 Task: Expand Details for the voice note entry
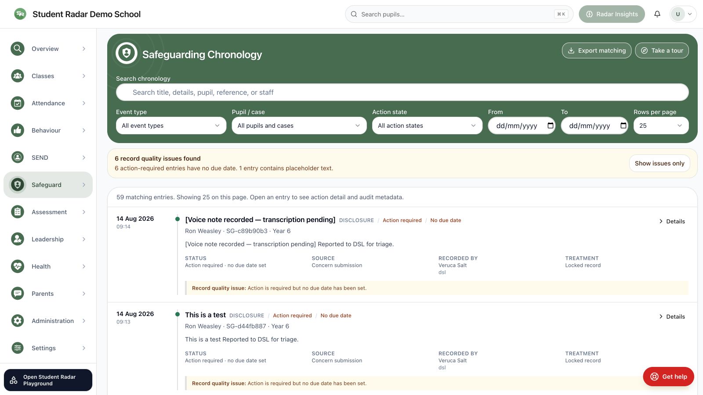[672, 221]
